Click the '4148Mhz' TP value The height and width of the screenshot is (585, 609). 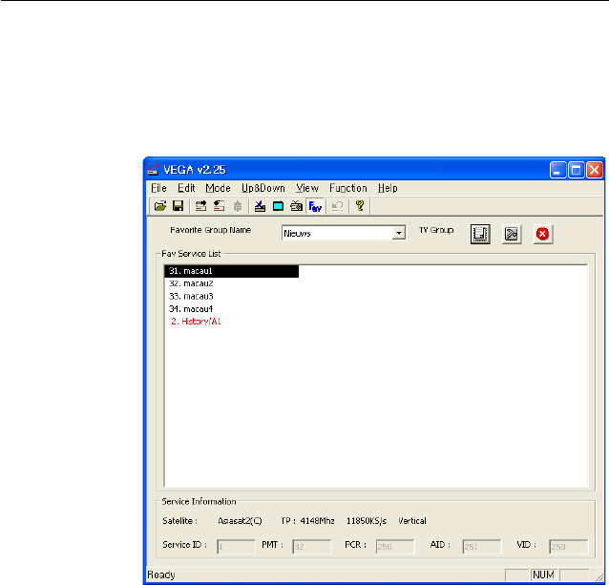317,521
